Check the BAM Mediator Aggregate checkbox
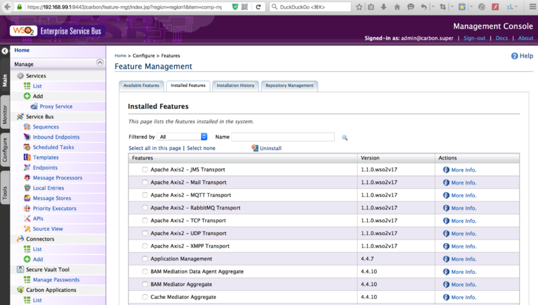538x305 pixels. coord(145,284)
